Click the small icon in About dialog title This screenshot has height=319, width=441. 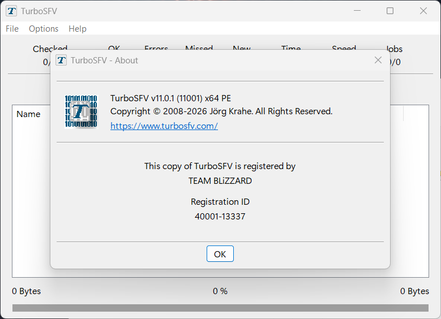(x=61, y=60)
